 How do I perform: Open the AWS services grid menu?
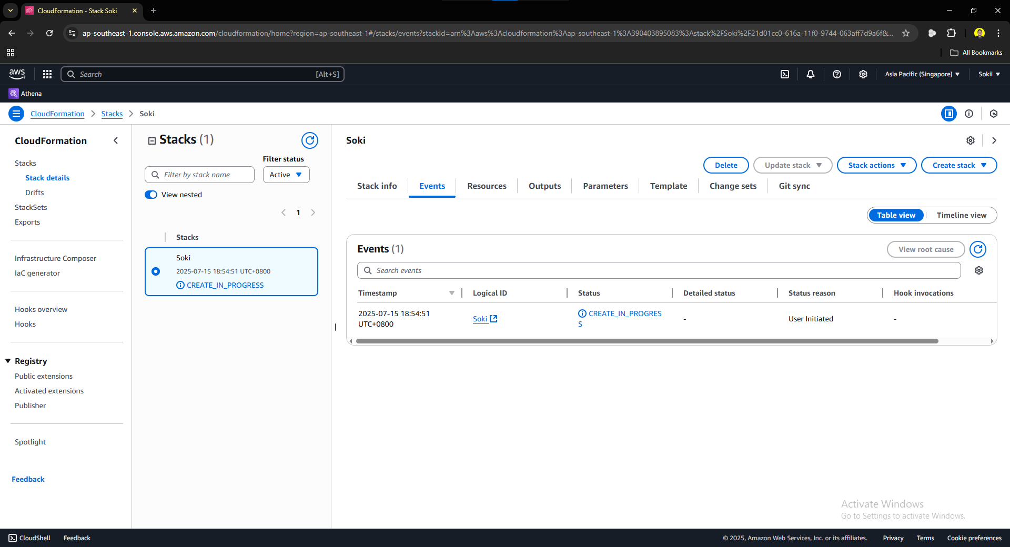pyautogui.click(x=47, y=74)
